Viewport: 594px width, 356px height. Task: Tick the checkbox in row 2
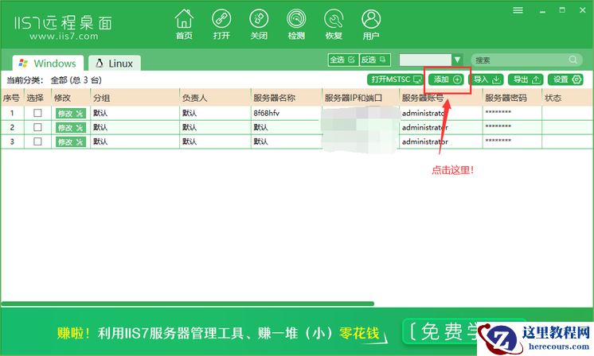pyautogui.click(x=37, y=127)
